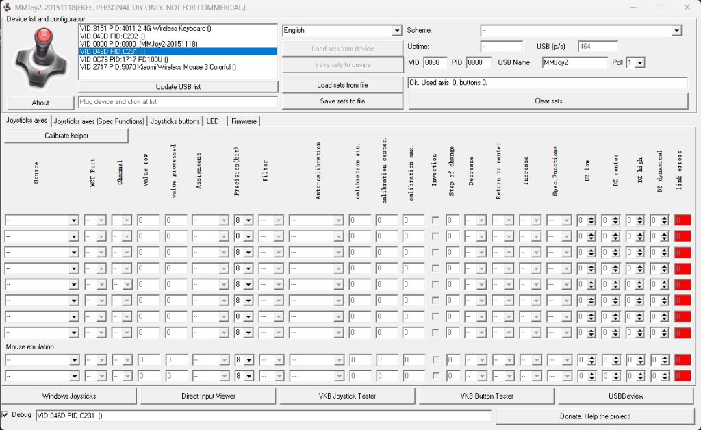701x430 pixels.
Task: Click the Debug text field at the bottom
Action: click(264, 416)
